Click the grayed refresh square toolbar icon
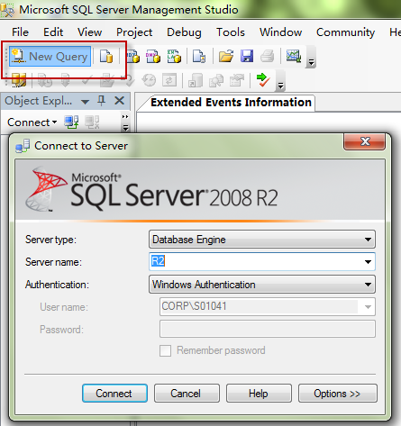This screenshot has height=426, width=401. [169, 80]
